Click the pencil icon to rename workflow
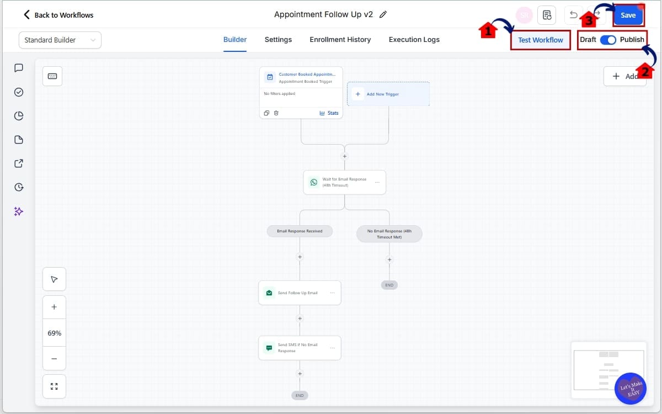The width and height of the screenshot is (662, 414). [383, 15]
